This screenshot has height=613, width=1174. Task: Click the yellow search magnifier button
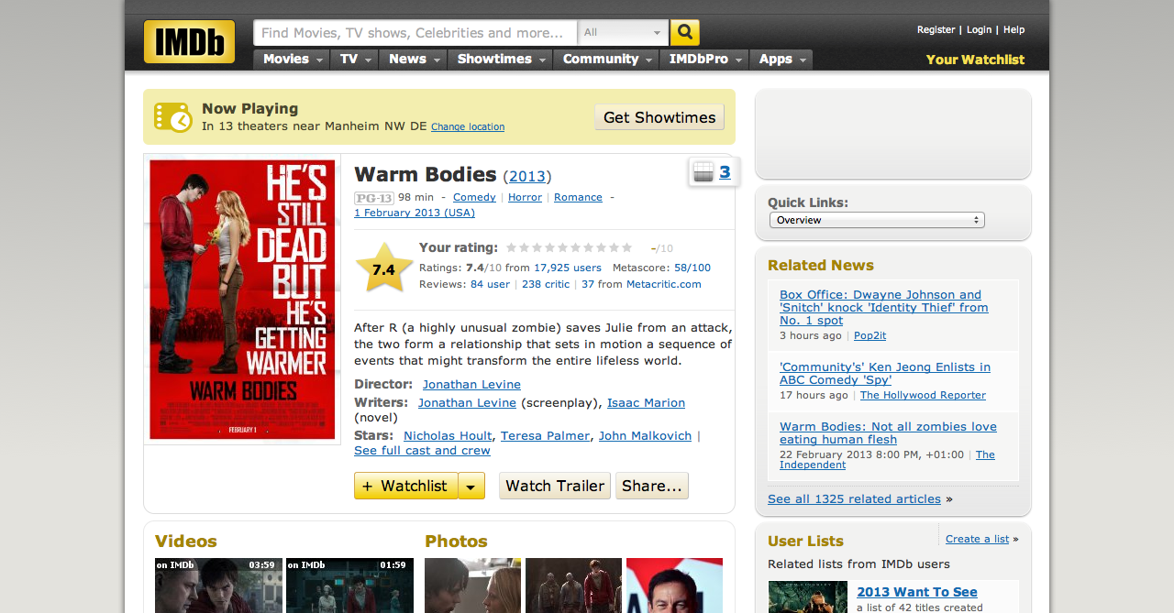click(x=685, y=33)
